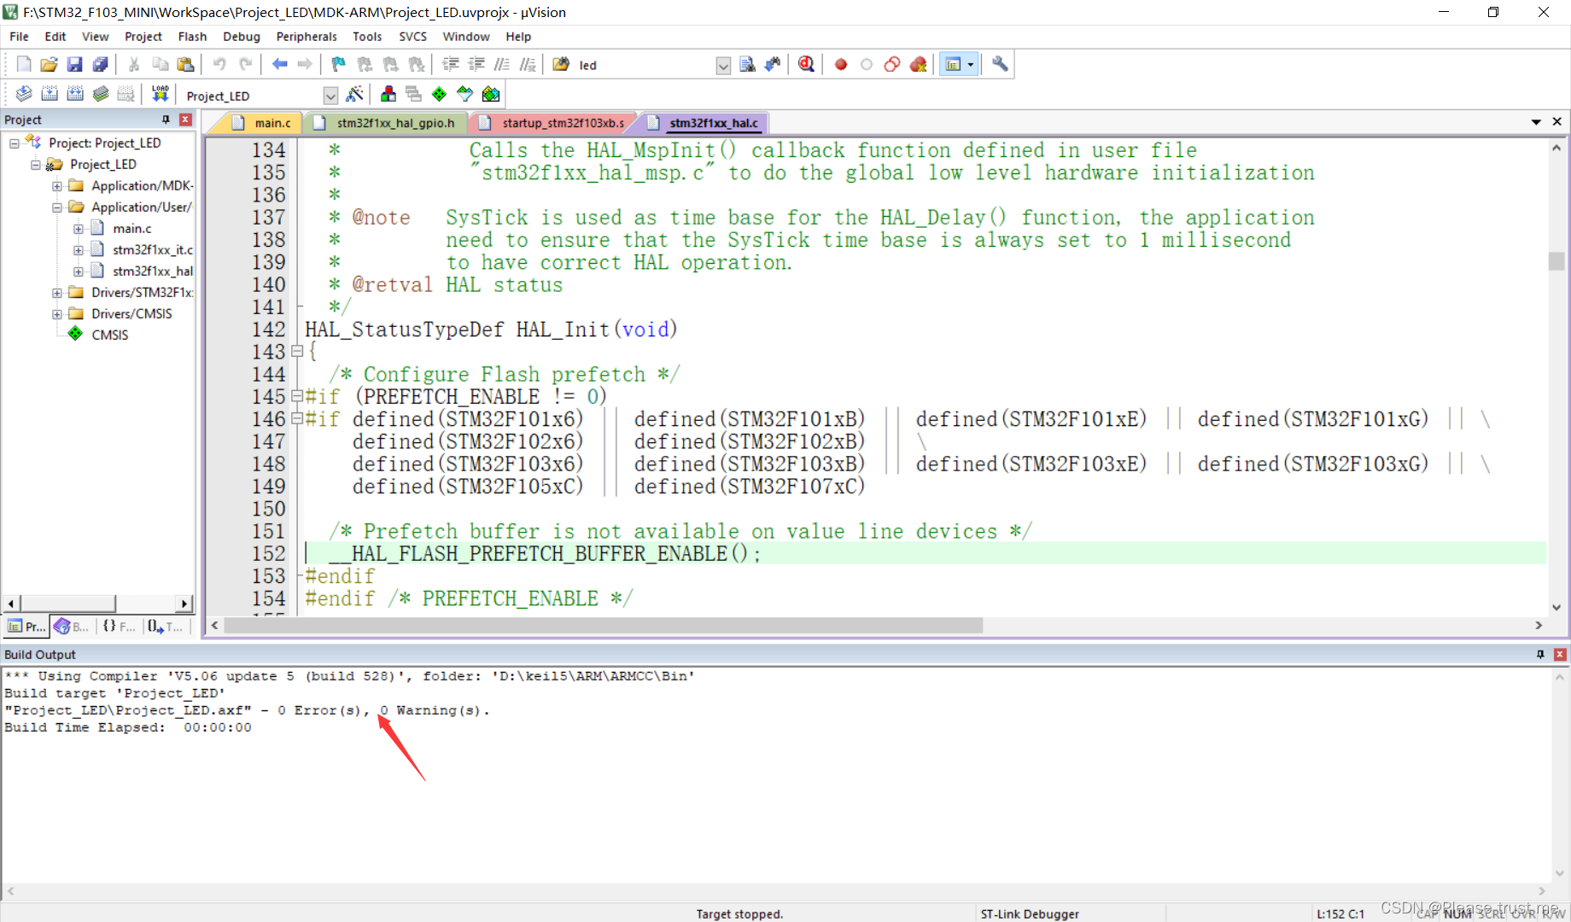Click the Find icon next to the led box

pos(747,64)
